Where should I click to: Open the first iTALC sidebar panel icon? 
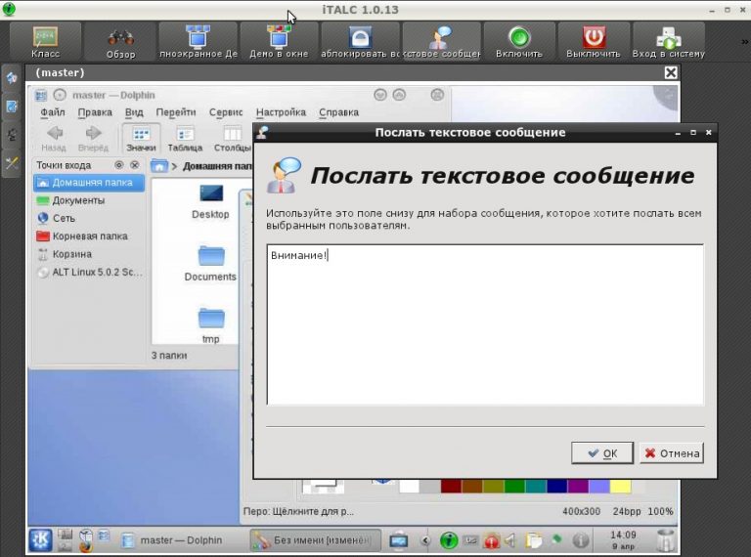(12, 77)
